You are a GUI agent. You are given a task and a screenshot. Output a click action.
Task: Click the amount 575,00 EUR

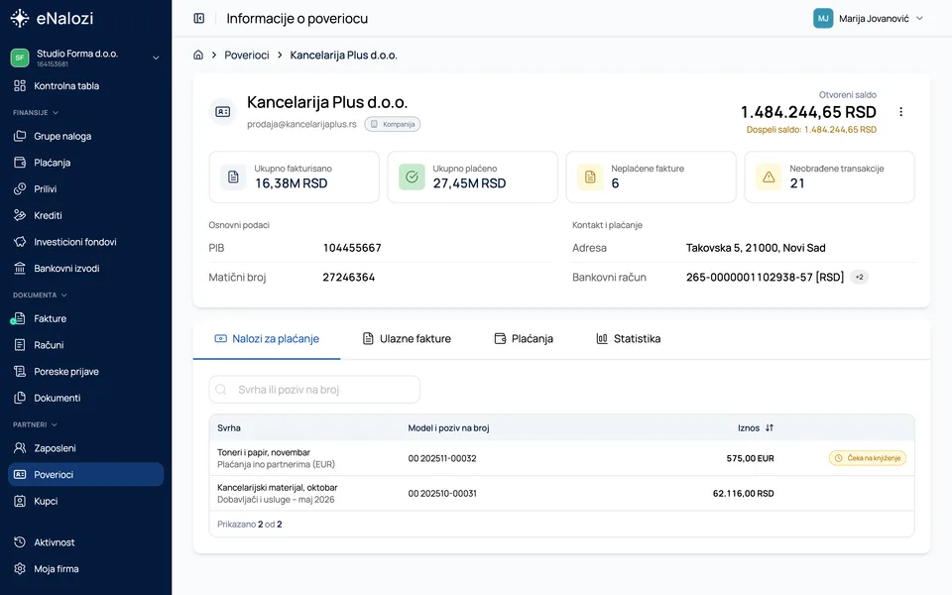click(x=750, y=458)
